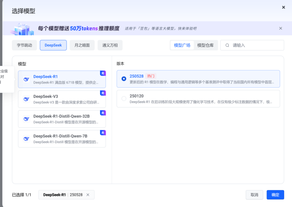Viewport: 292px width, 207px height.
Task: Switch to the 模型广场 tab
Action: [182, 45]
